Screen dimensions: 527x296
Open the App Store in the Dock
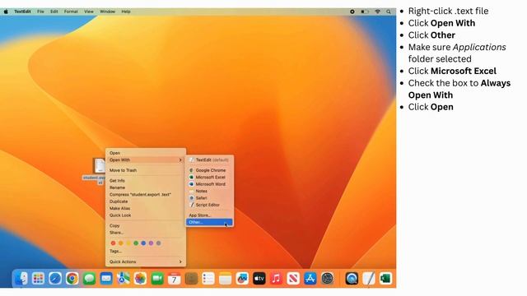310,278
